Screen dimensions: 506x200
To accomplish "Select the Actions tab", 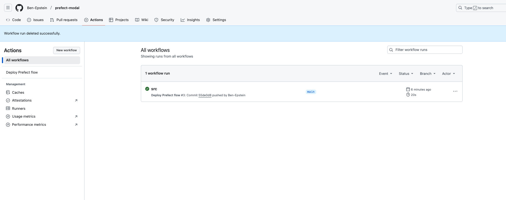I will pyautogui.click(x=94, y=20).
